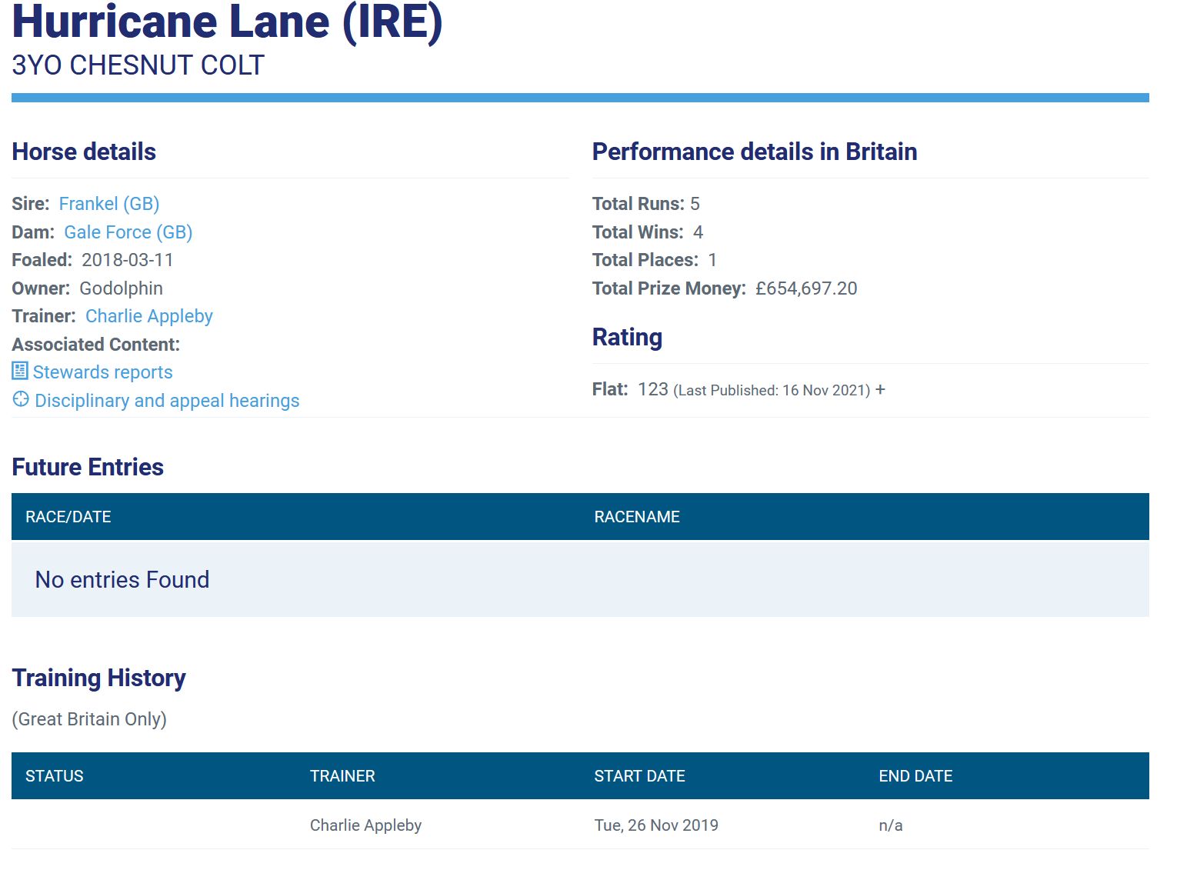Follow Disciplinary and appeal hearings text link

click(167, 401)
